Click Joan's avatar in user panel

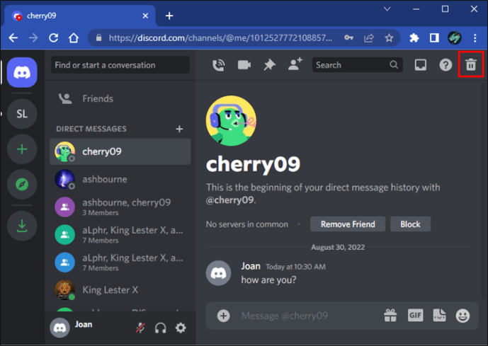[59, 328]
